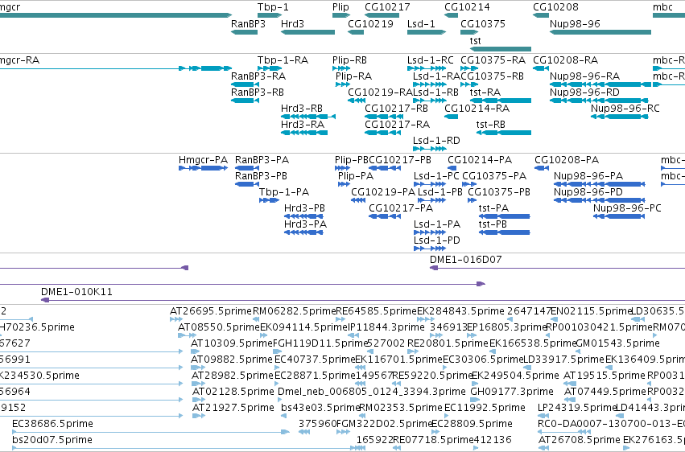Click transcript CG10375-RA
The width and height of the screenshot is (685, 452).
(469, 68)
